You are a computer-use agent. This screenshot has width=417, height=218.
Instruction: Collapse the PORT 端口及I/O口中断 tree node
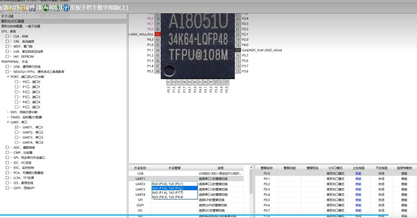click(8, 77)
